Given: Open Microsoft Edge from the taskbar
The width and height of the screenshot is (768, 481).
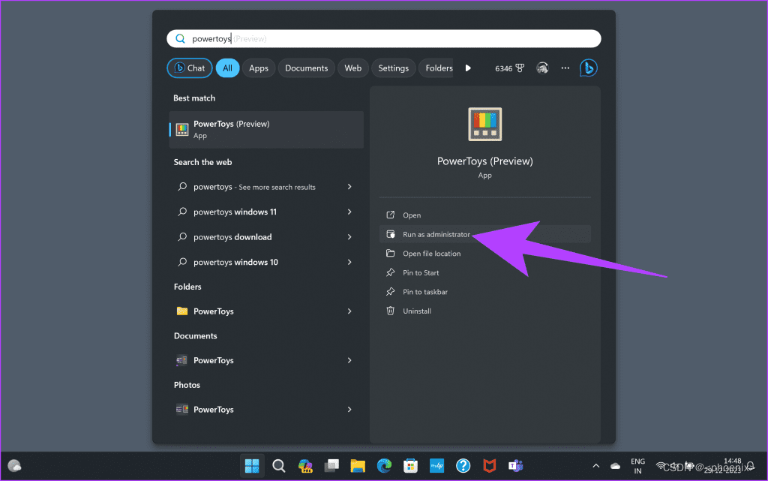Looking at the screenshot, I should coord(384,466).
